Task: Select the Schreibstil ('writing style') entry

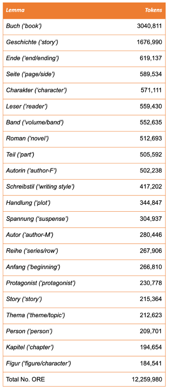Action: tap(40, 187)
